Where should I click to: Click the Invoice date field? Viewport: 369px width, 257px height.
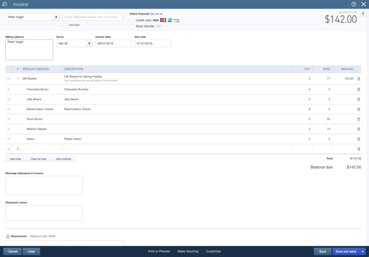click(x=114, y=43)
